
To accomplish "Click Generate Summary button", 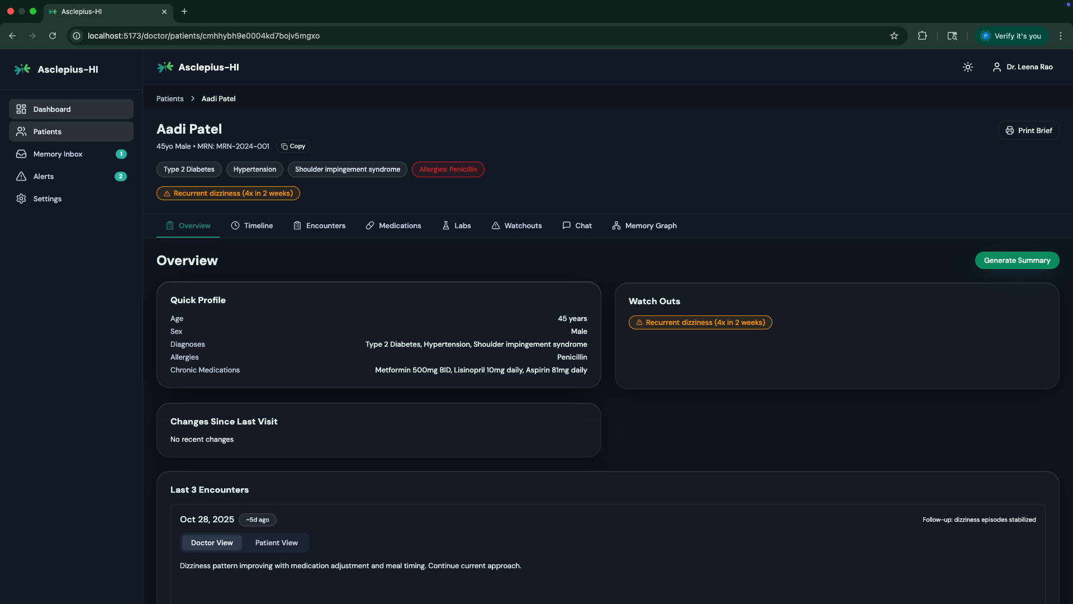I will pos(1017,260).
